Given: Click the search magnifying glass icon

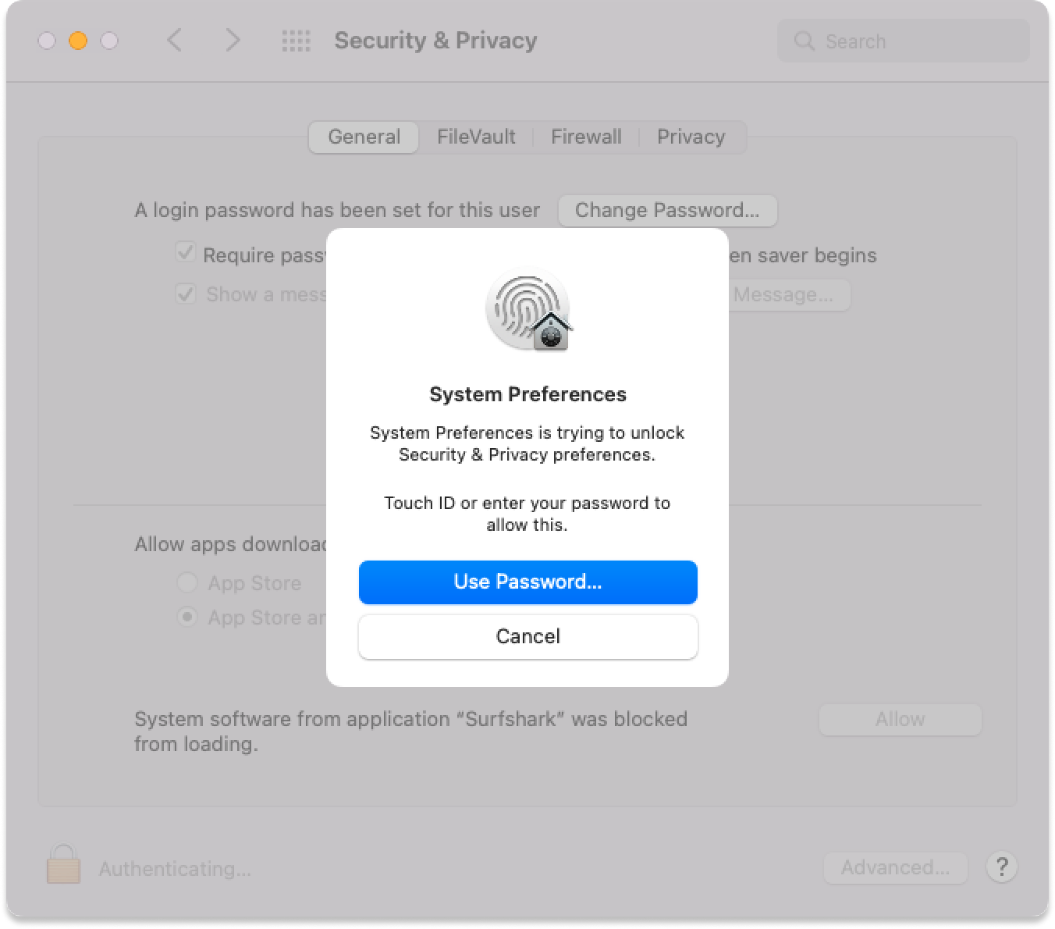Looking at the screenshot, I should [804, 41].
